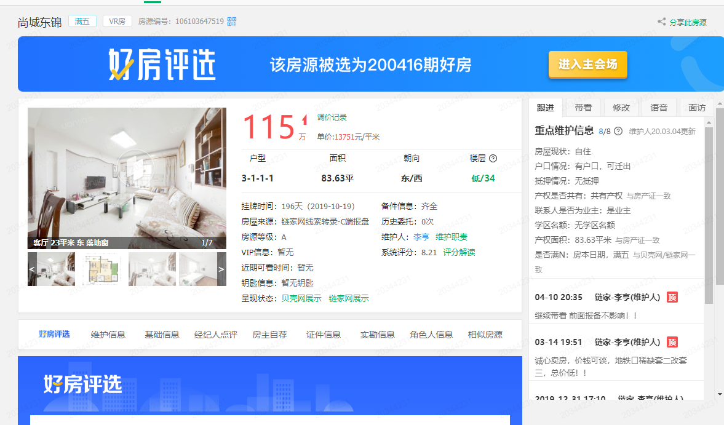Image resolution: width=724 pixels, height=425 pixels.
Task: Click maintainer name 李亨 link
Action: point(421,237)
